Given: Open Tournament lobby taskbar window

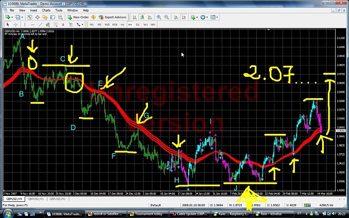Looking at the screenshot, I should tap(148, 214).
